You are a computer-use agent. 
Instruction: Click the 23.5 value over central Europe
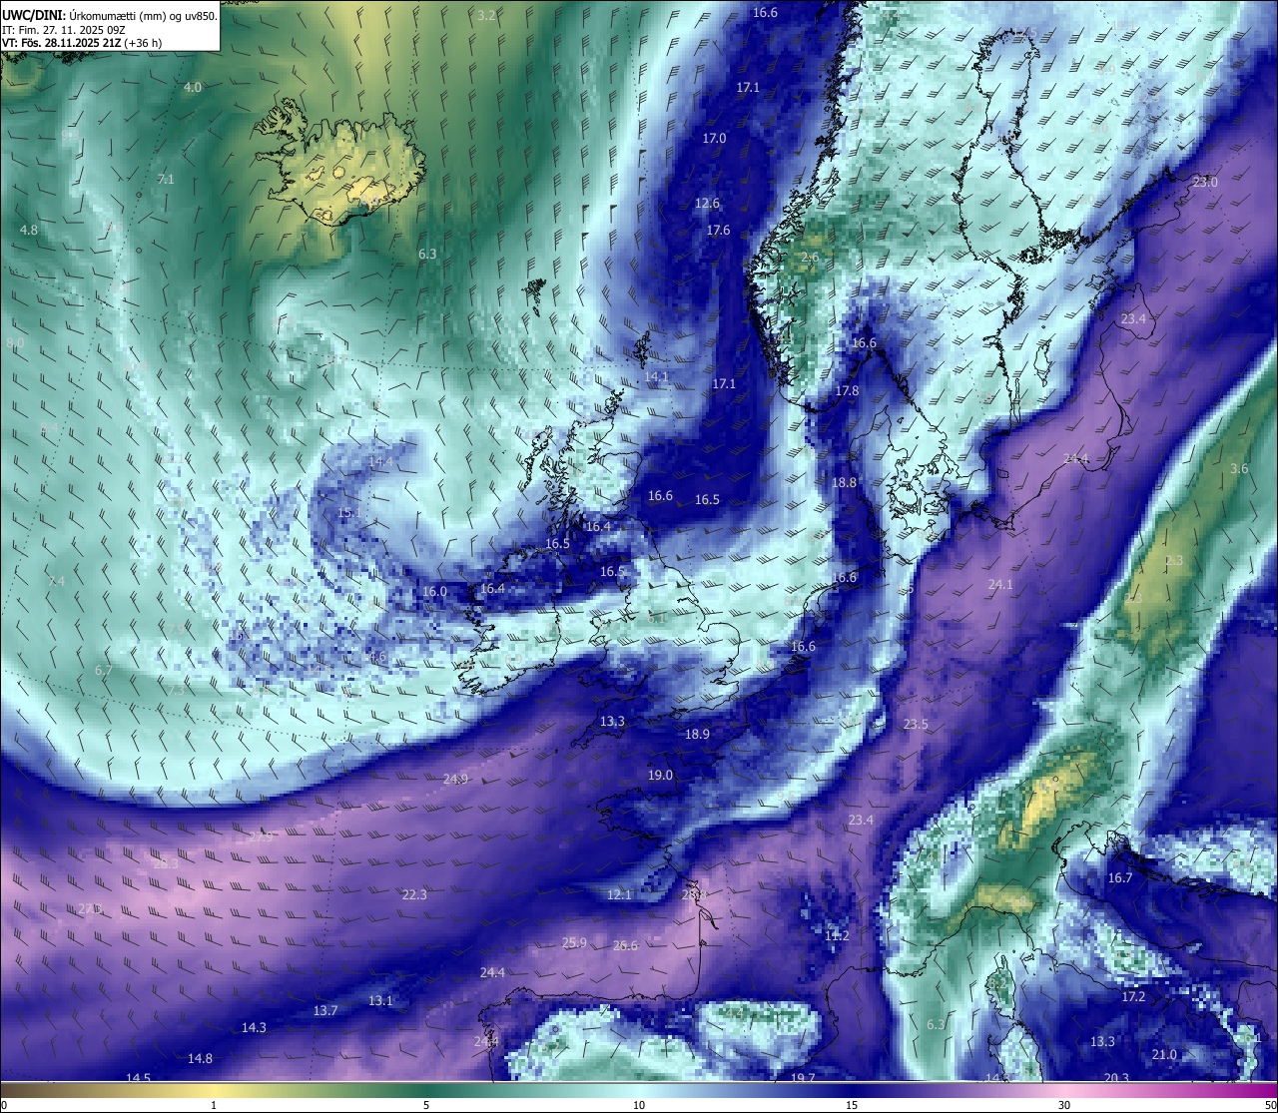[916, 725]
